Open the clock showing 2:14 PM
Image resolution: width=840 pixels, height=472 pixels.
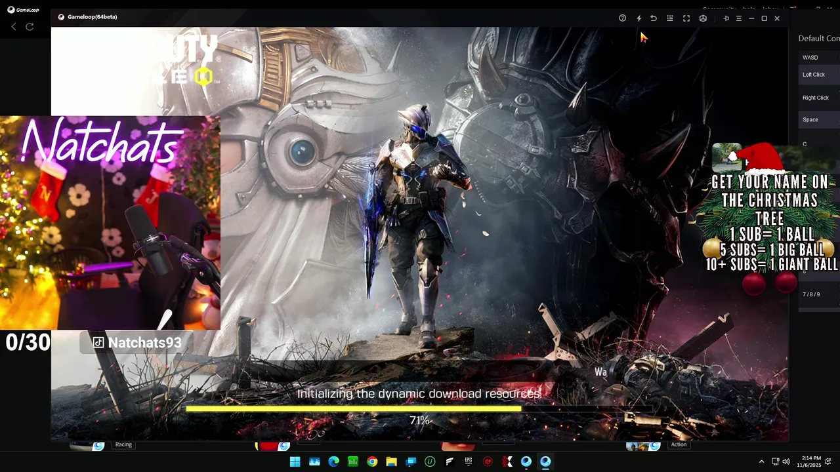[x=809, y=462]
